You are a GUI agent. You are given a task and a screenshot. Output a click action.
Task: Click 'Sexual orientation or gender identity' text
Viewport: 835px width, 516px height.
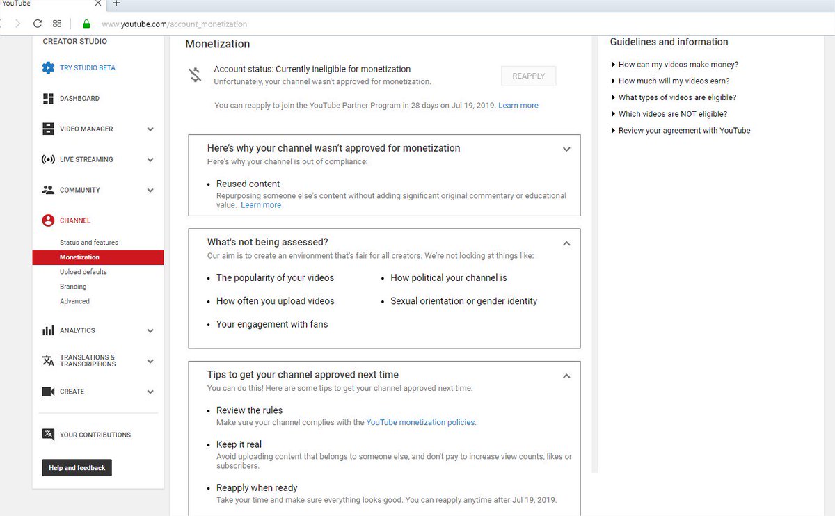coord(464,301)
